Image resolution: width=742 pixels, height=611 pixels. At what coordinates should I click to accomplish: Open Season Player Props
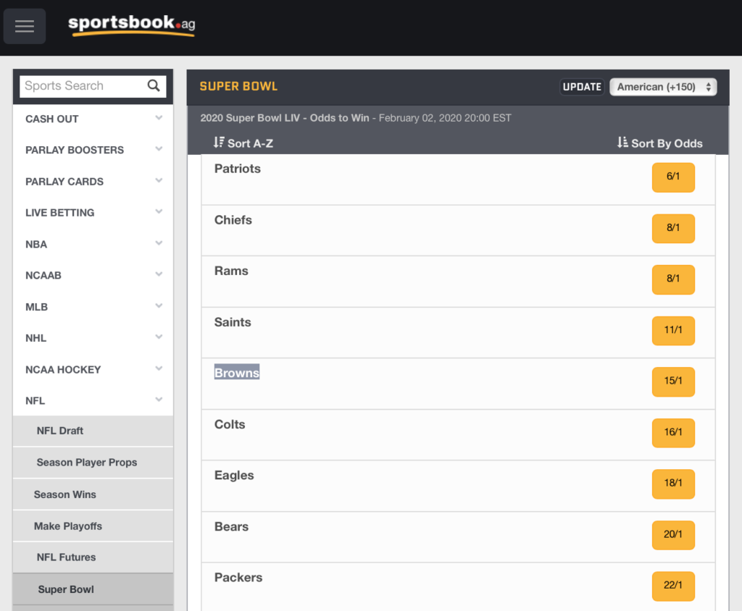point(93,463)
